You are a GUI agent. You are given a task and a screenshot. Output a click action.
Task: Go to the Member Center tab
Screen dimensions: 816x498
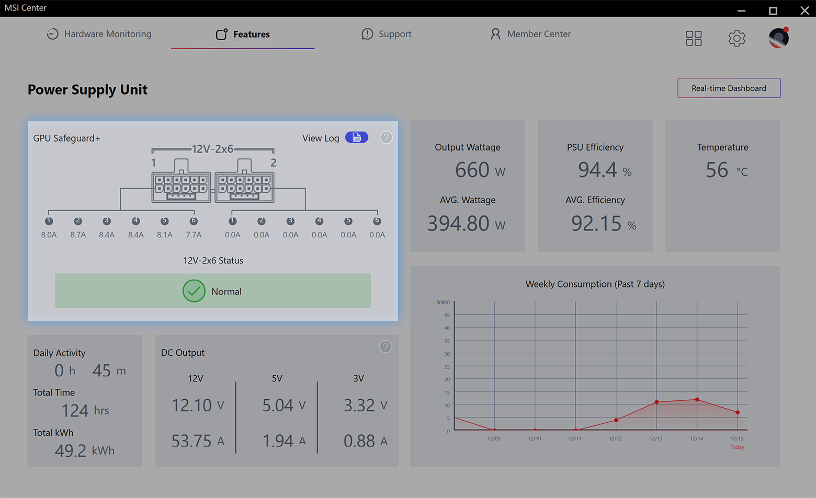point(530,34)
